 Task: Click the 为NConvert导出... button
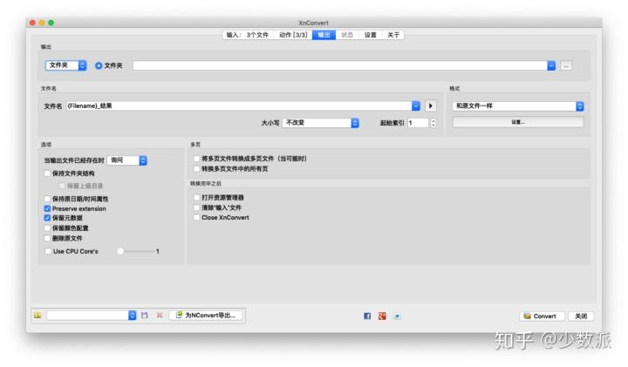point(207,316)
